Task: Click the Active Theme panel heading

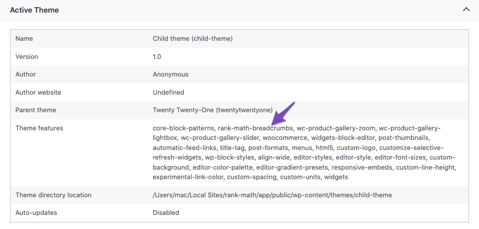Action: [x=34, y=10]
